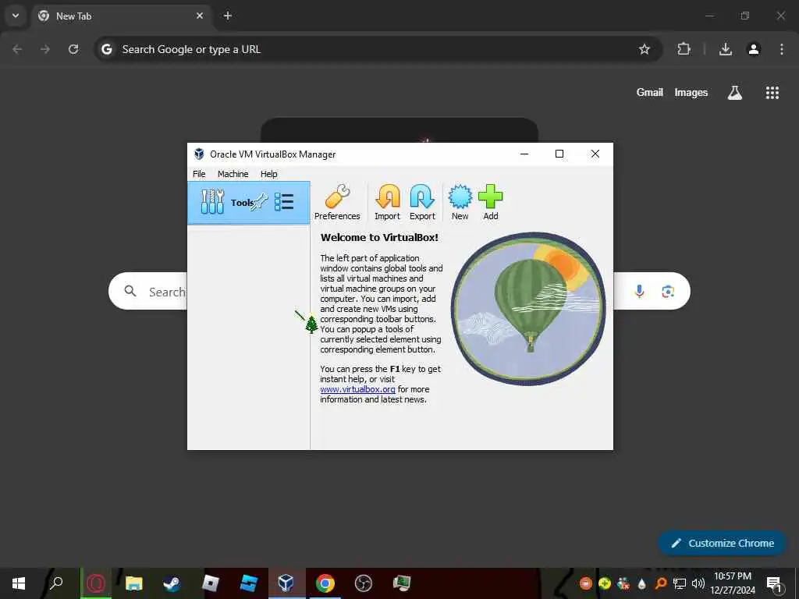
Task: Maximize the VirtualBox Manager window
Action: 559,154
